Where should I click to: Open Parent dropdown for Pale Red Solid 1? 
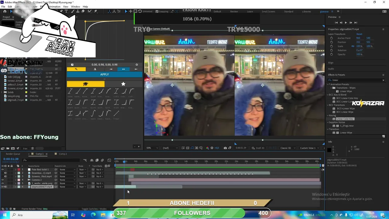click(x=67, y=169)
